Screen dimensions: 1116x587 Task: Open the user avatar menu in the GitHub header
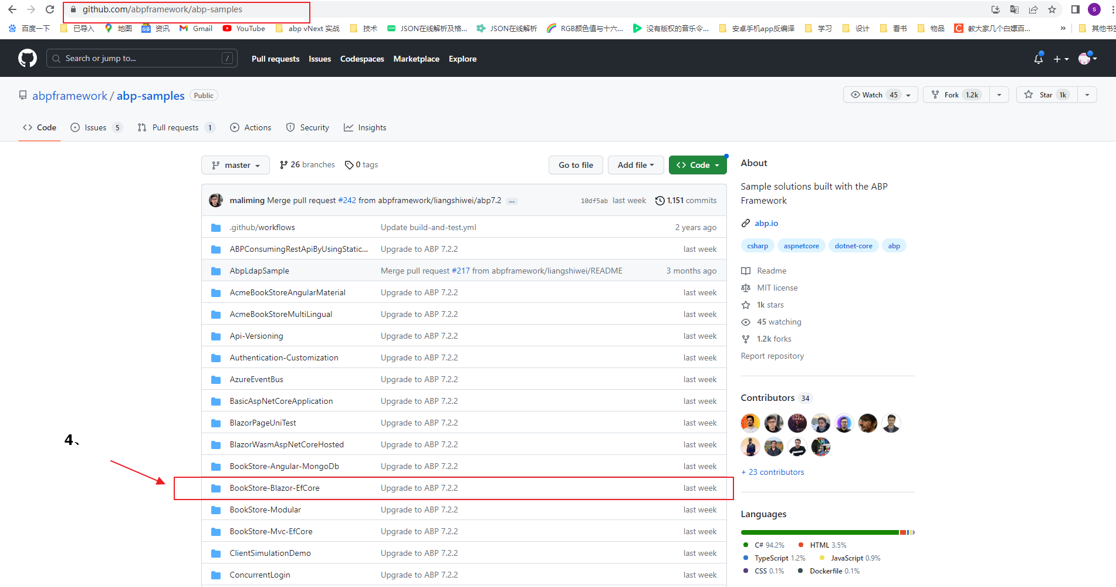pos(1087,58)
